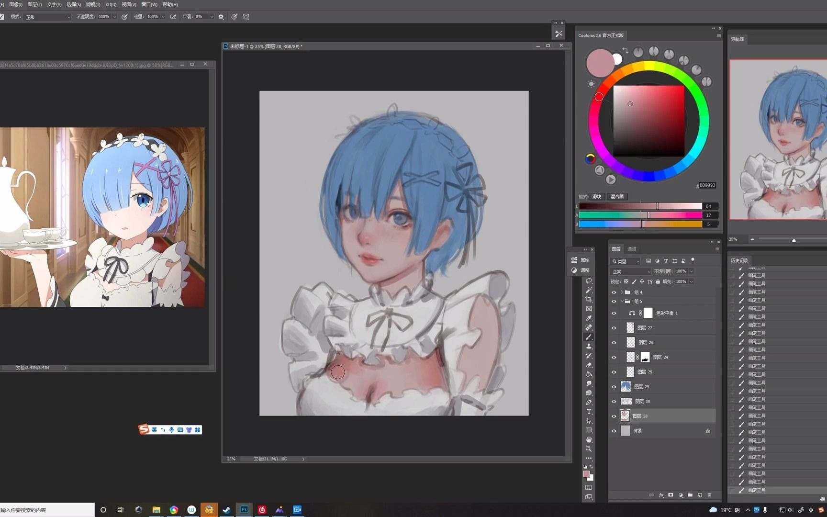Create a new layer group
Screen dimensions: 827x517
690,495
